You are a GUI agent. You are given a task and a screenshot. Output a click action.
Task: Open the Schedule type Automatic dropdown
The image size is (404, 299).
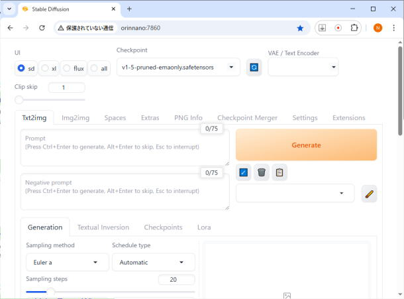point(153,262)
